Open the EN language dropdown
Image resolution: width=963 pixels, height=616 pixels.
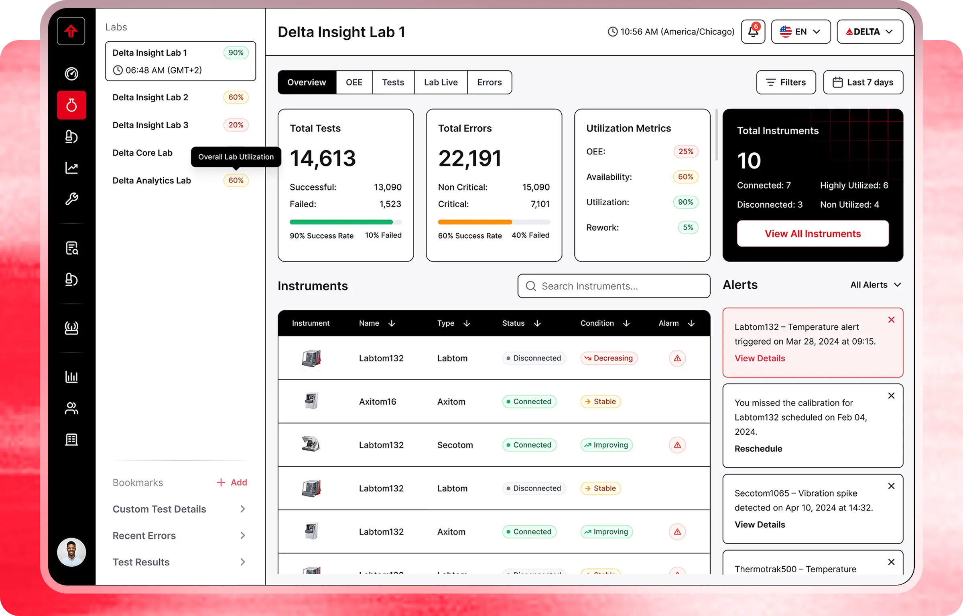(800, 32)
